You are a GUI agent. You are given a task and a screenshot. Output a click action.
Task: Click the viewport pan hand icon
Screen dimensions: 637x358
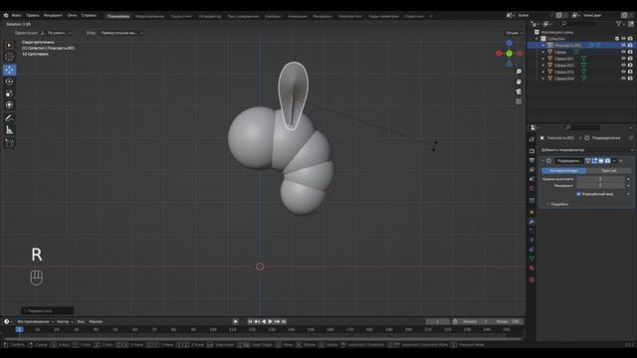click(x=519, y=82)
